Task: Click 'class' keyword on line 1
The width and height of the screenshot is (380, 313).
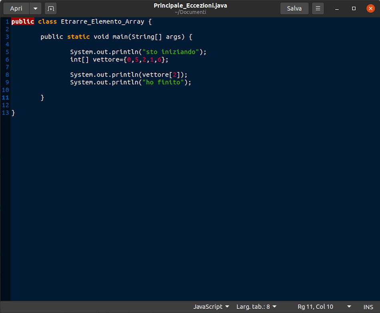Action: click(47, 22)
